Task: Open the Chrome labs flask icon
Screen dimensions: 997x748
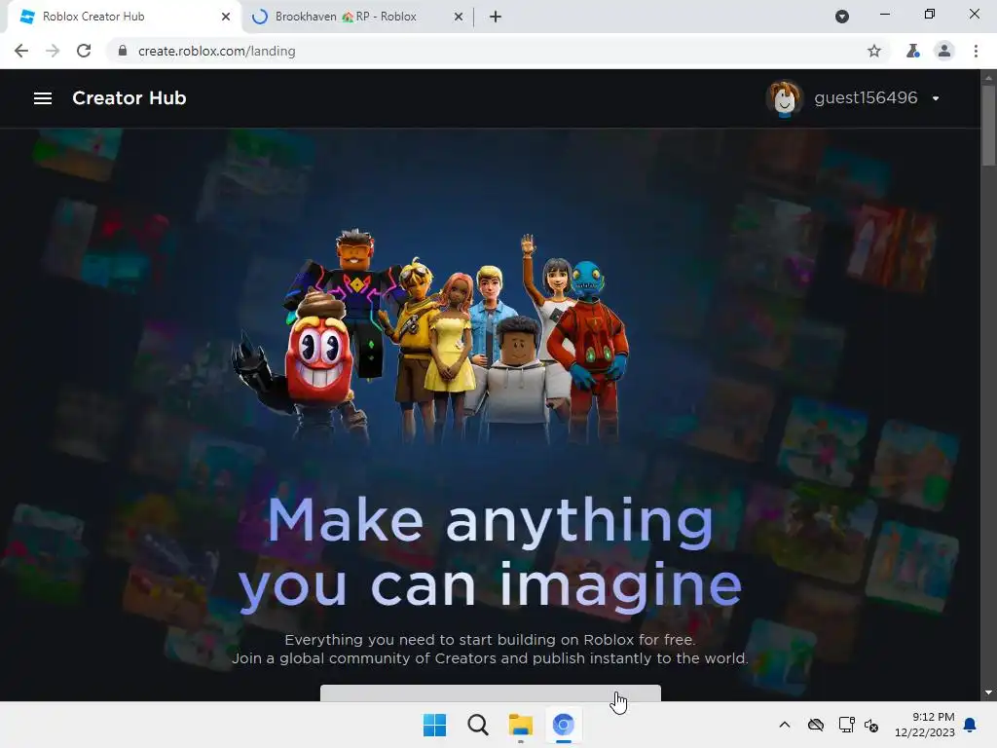Action: pyautogui.click(x=912, y=51)
